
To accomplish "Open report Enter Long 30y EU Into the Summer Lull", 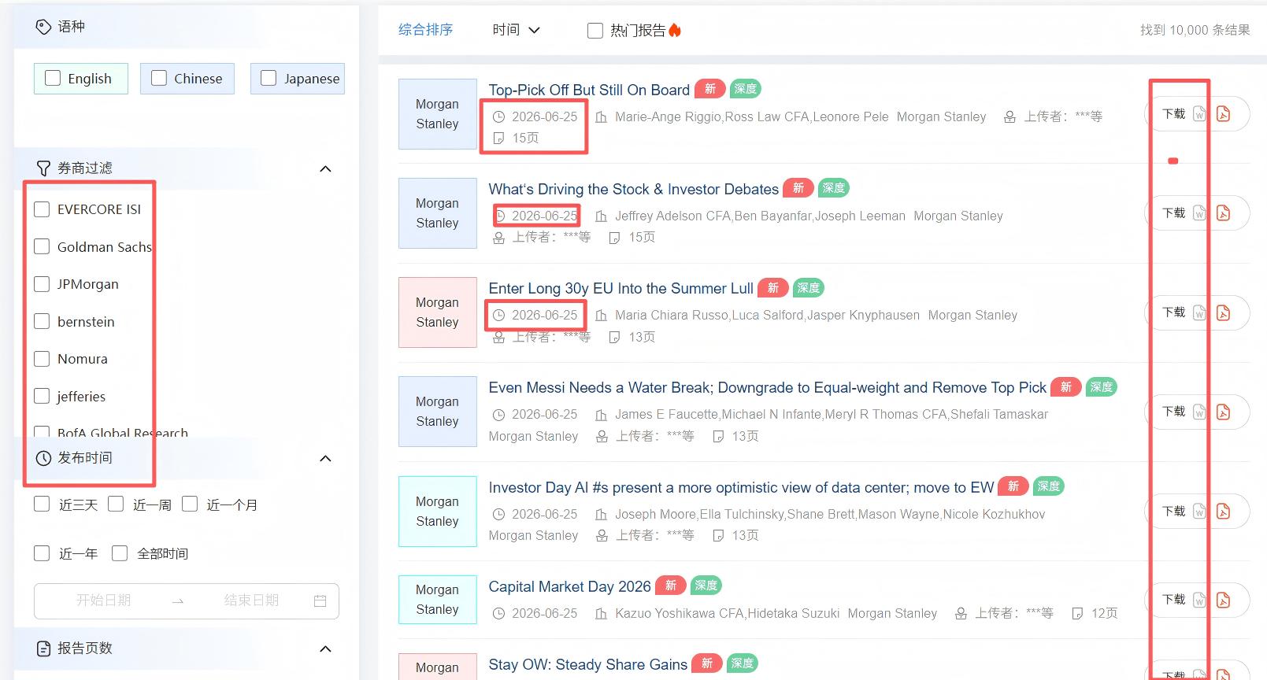I will (x=621, y=288).
